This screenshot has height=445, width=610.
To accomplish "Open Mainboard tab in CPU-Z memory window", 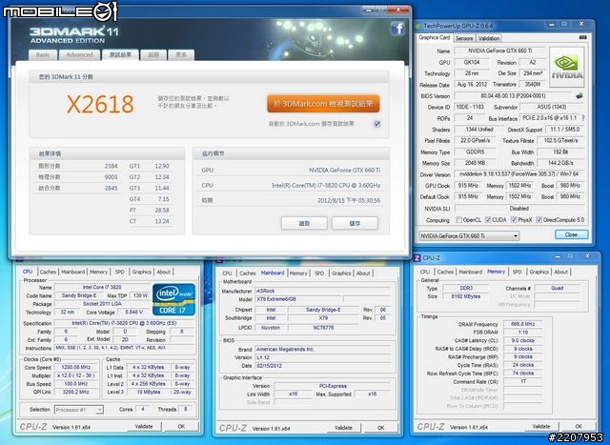I will click(x=470, y=272).
